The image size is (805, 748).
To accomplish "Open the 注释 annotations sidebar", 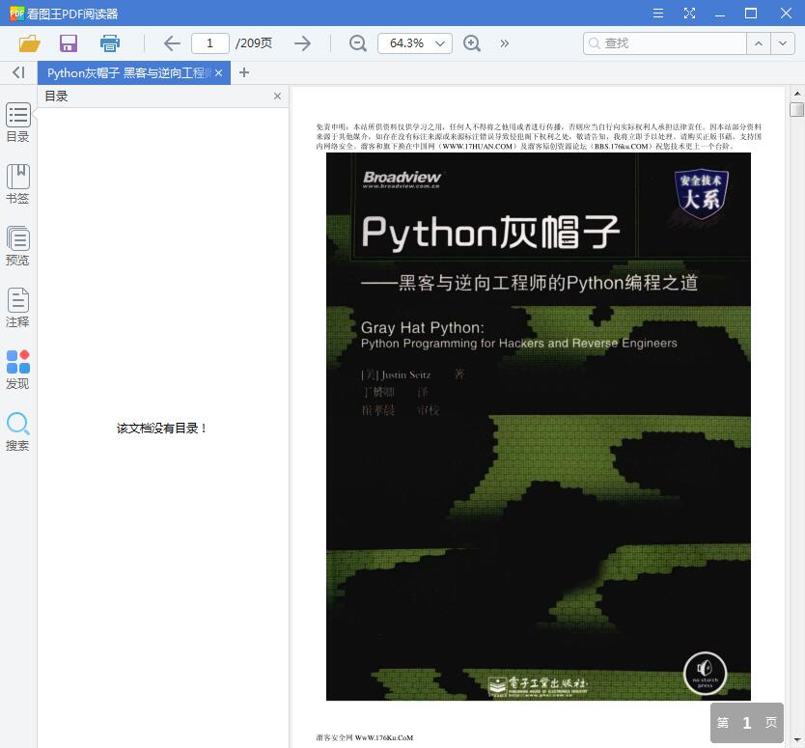I will 17,307.
